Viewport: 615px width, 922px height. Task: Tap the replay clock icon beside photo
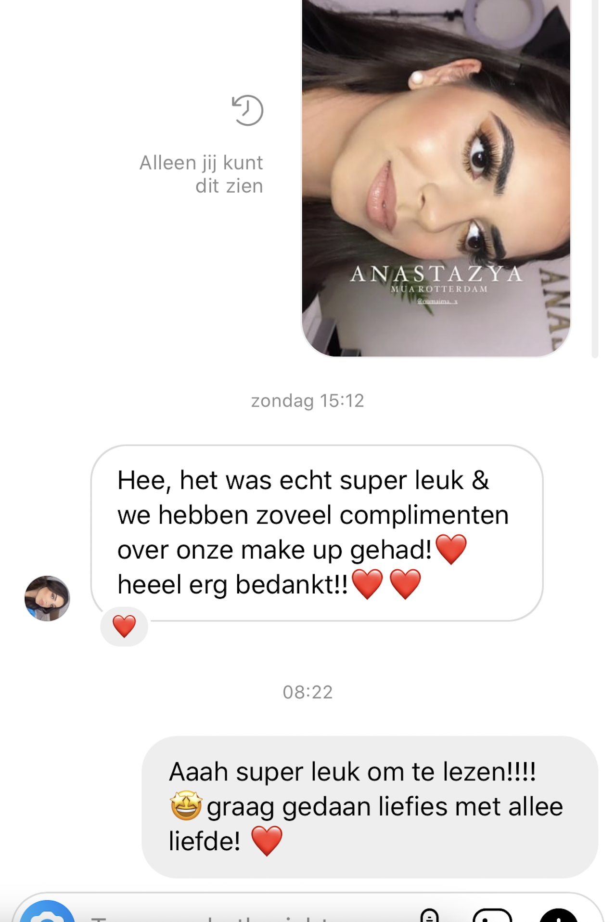[247, 110]
